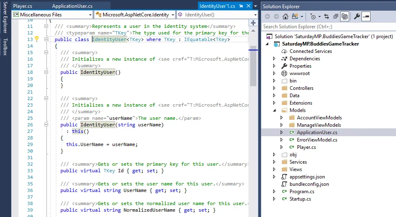Click the wwwroot globe icon
Image resolution: width=396 pixels, height=217 pixels.
284,73
